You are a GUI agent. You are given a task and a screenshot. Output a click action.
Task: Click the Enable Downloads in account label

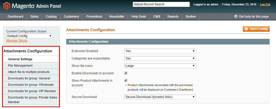pyautogui.click(x=93, y=73)
